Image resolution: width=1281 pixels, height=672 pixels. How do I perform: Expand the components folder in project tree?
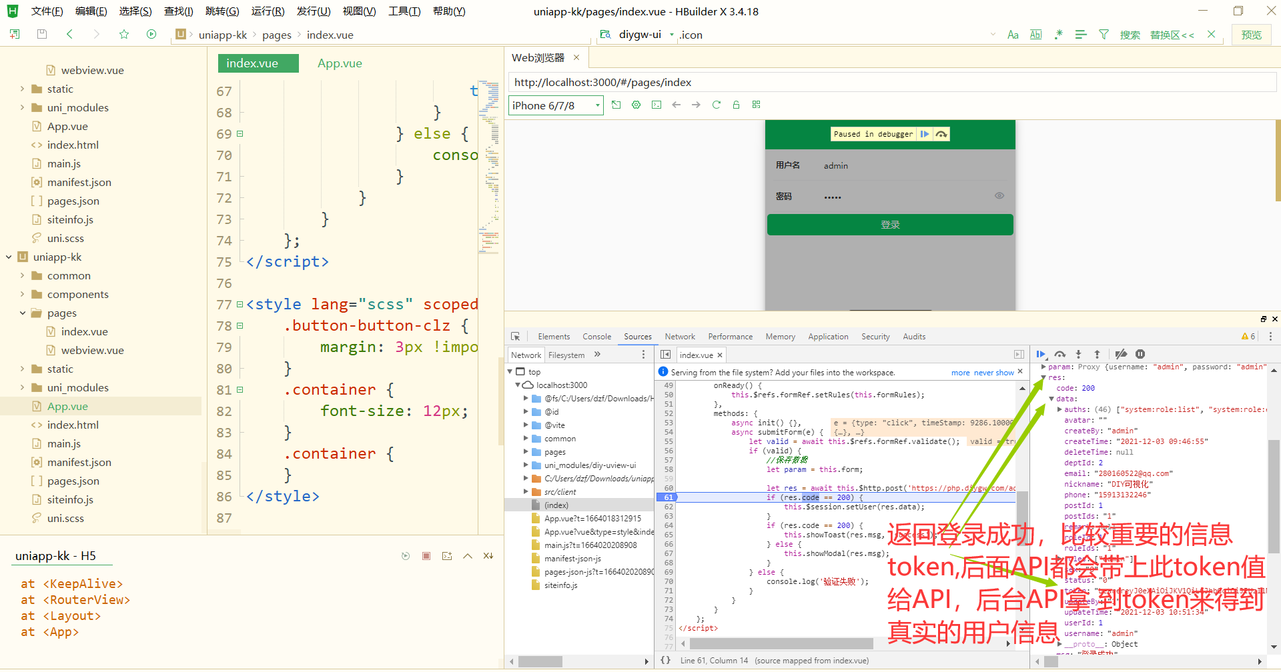(x=22, y=294)
